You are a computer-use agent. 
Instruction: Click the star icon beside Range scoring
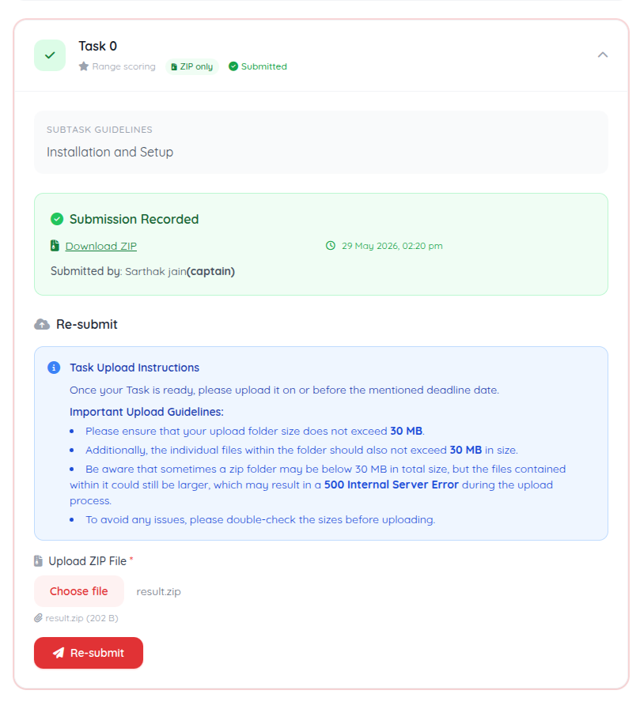[84, 66]
